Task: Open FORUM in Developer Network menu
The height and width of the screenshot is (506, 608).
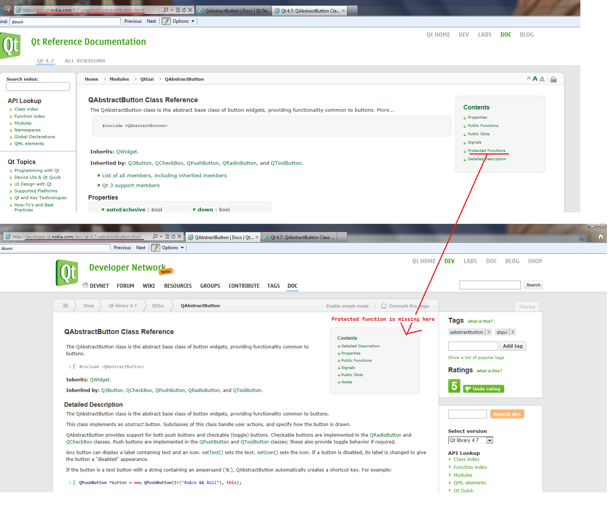Action: tap(125, 286)
